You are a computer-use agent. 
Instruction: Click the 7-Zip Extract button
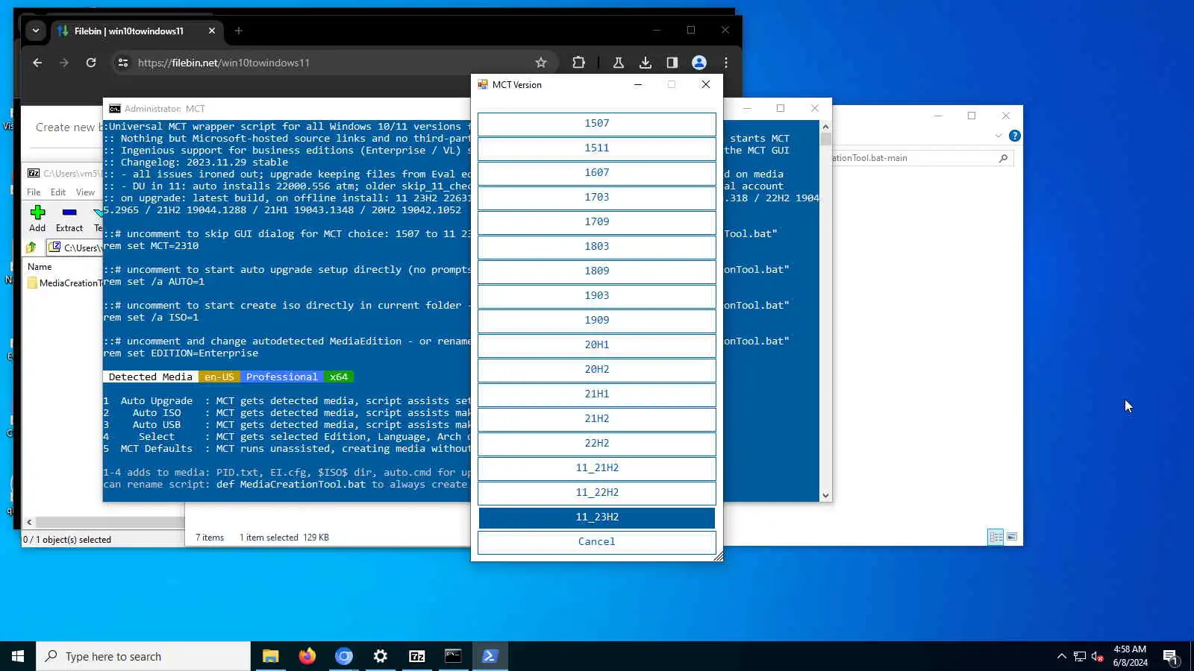click(x=69, y=218)
